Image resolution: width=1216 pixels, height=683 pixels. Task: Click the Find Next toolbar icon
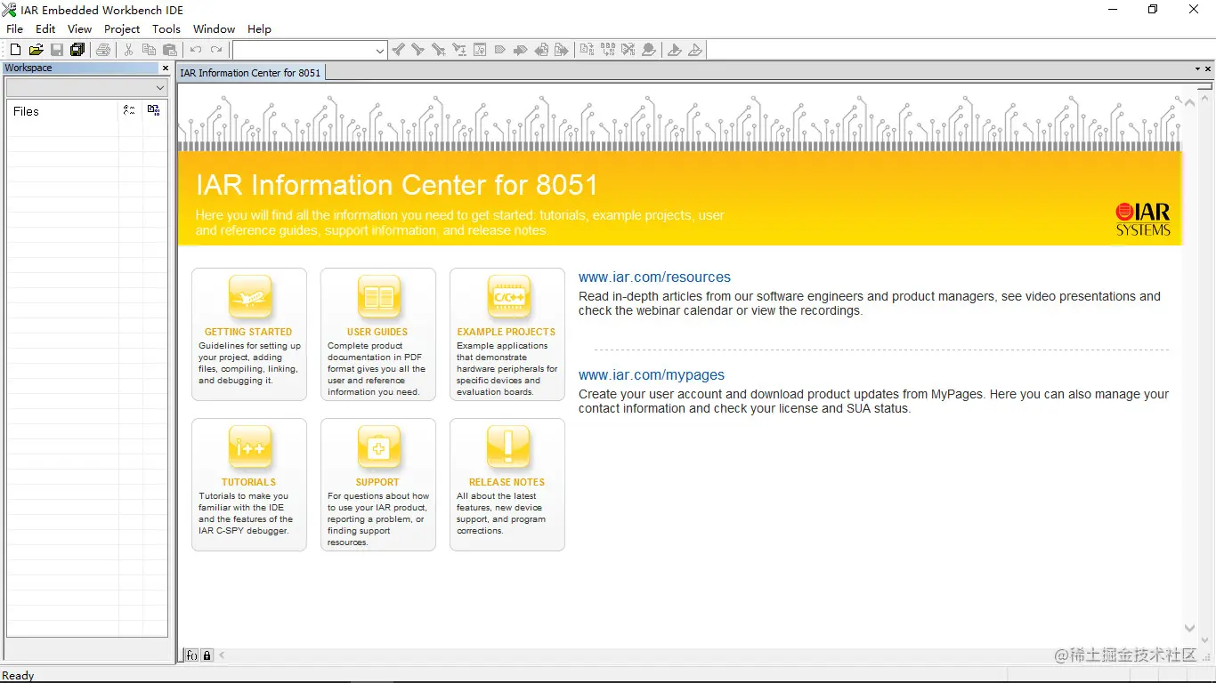pos(418,50)
